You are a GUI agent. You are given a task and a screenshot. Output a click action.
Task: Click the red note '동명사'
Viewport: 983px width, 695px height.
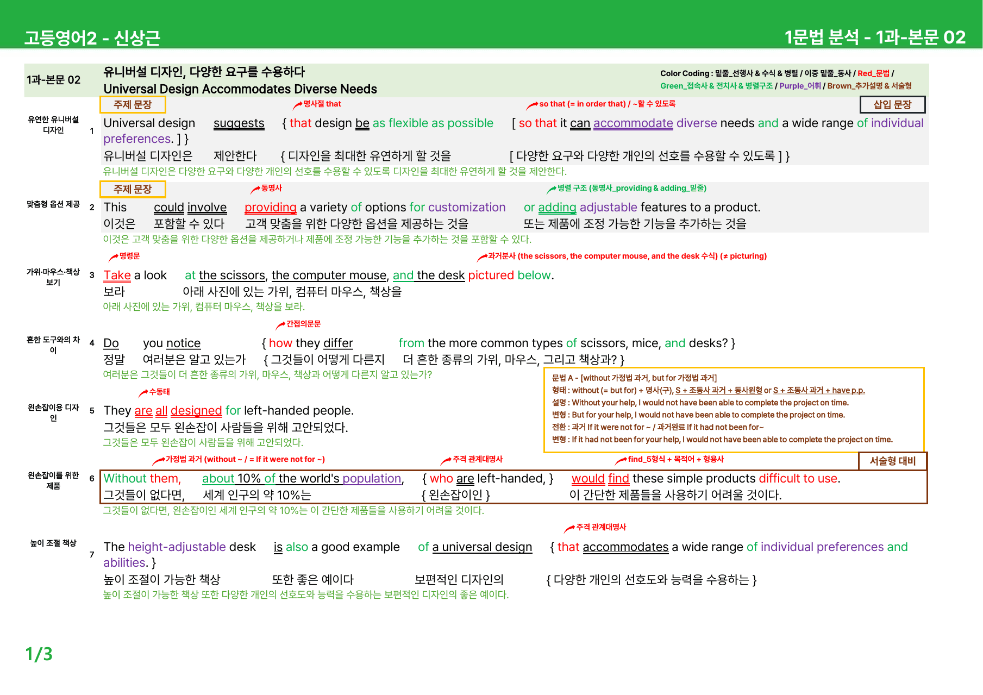[x=272, y=188]
